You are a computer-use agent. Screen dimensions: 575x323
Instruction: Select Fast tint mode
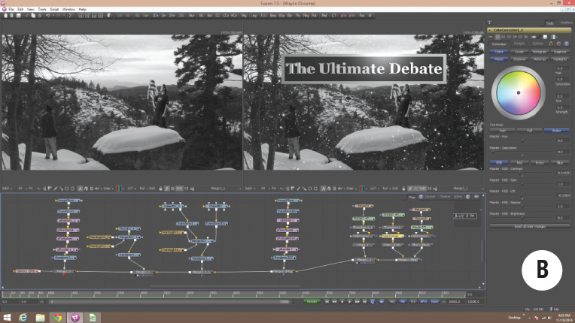click(503, 131)
